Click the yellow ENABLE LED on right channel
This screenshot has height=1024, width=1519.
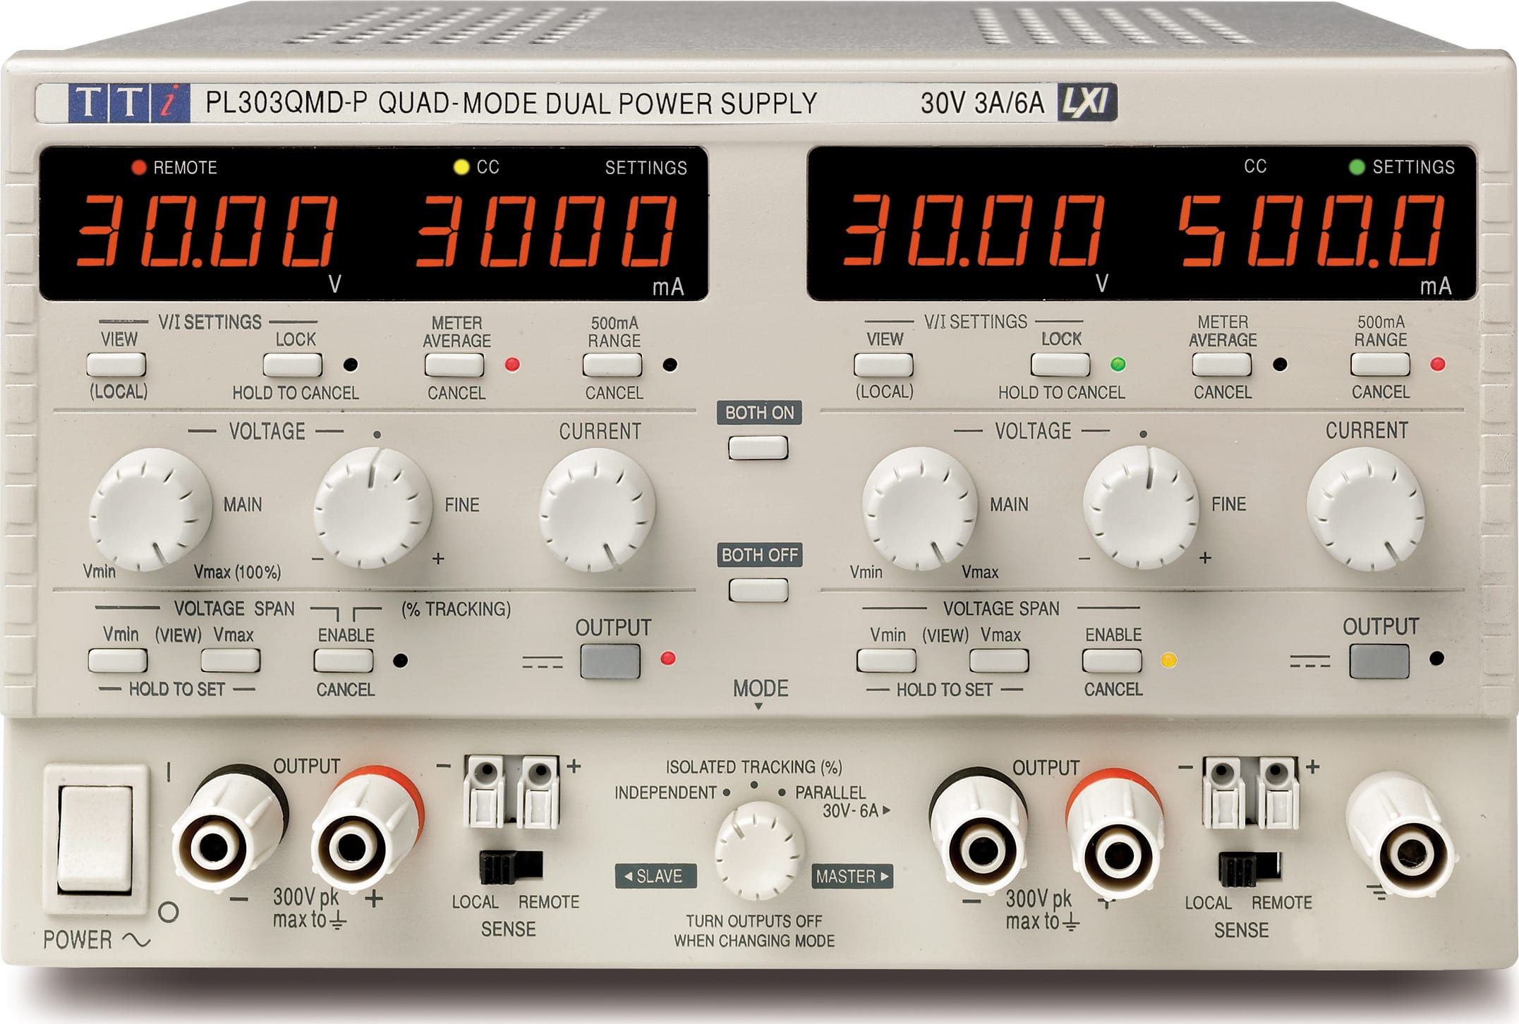1169,660
